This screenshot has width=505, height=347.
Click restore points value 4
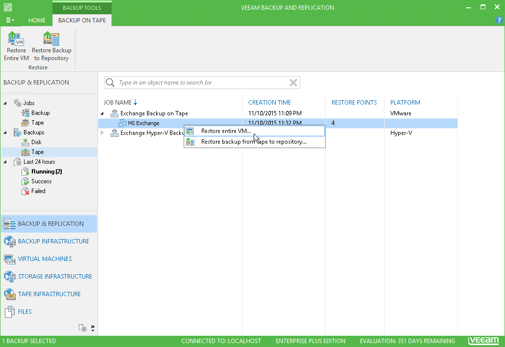click(333, 123)
